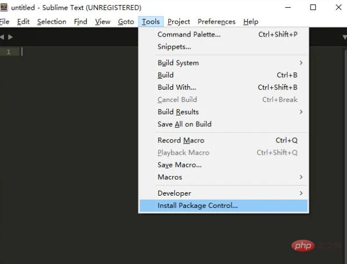Go to previous tab with left arrow
The image size is (347, 264).
pyautogui.click(x=2, y=37)
